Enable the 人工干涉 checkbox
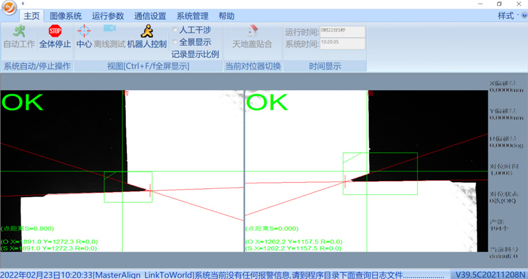Screen dimensions: 528x279 point(175,30)
